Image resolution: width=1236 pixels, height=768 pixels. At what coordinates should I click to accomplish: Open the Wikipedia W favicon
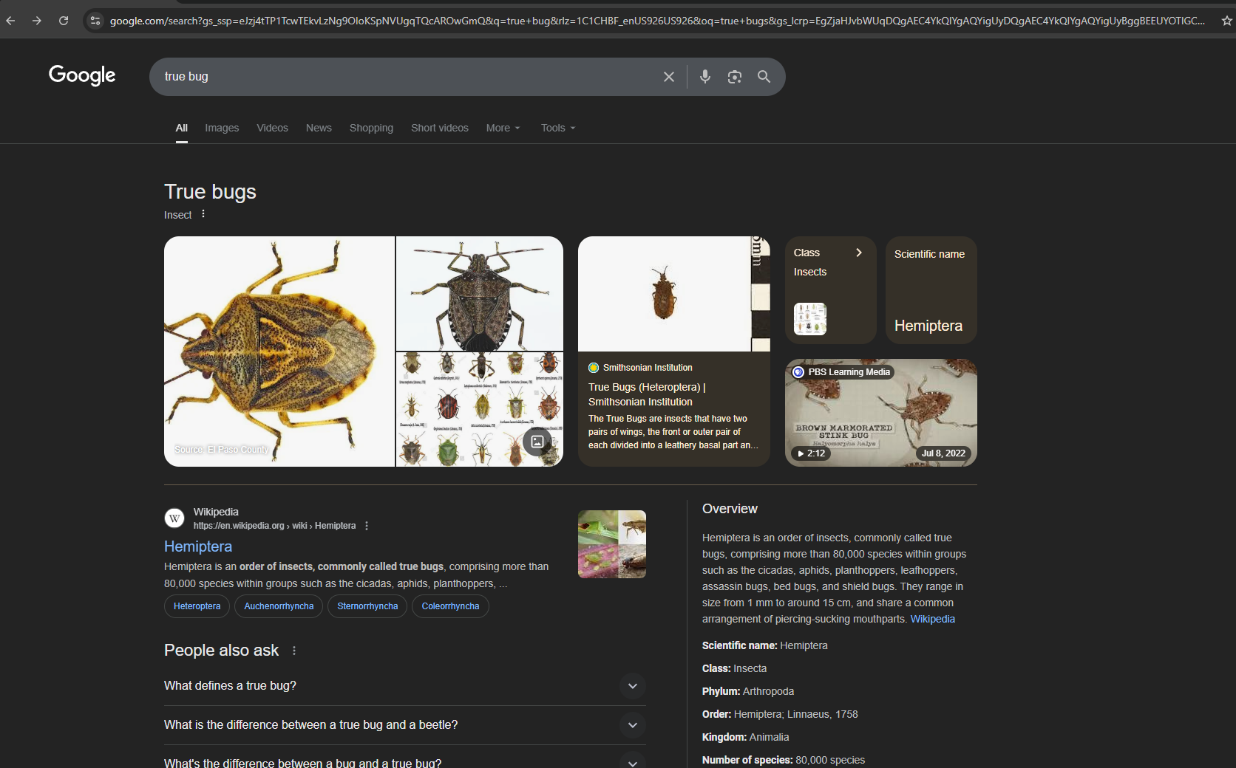[174, 518]
